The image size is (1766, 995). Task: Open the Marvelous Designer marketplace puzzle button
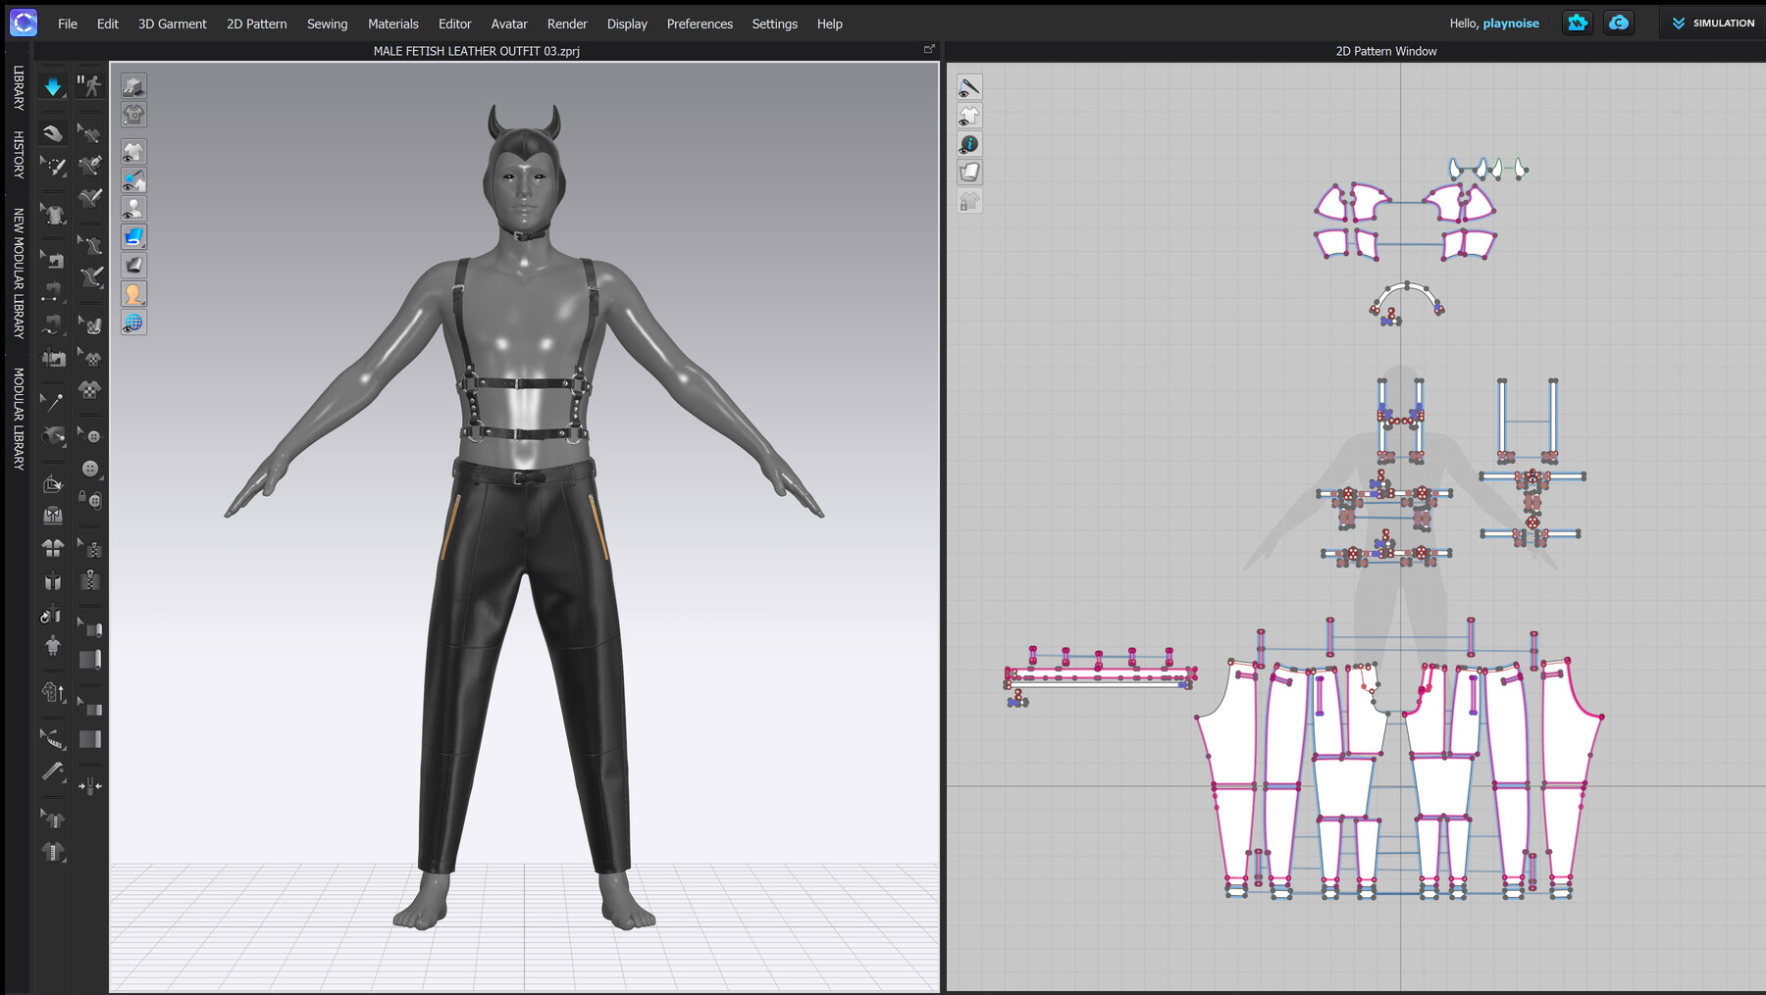1578,23
